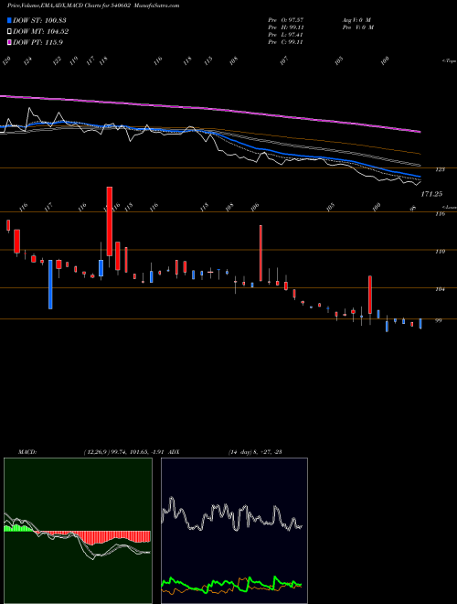The height and width of the screenshot is (604, 457).
Task: Click the 'Pre C: 99.11' value
Action: coord(286,42)
